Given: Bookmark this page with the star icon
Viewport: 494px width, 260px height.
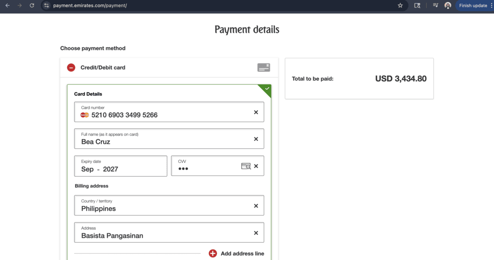Looking at the screenshot, I should [x=400, y=5].
